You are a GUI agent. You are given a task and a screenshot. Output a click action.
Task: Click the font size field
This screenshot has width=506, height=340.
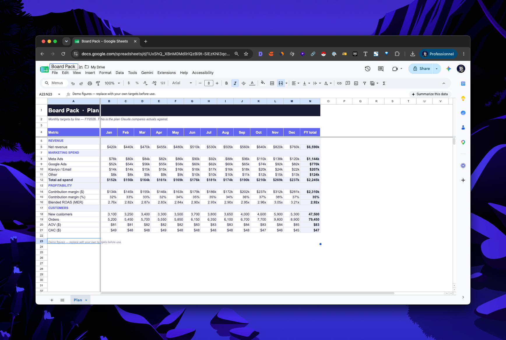tap(209, 83)
